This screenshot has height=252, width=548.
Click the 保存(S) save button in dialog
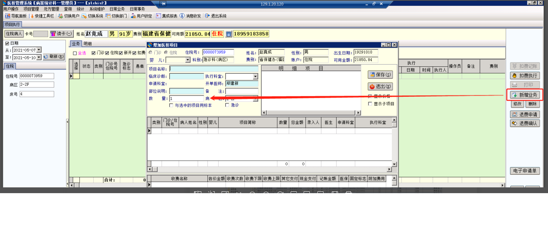[380, 75]
